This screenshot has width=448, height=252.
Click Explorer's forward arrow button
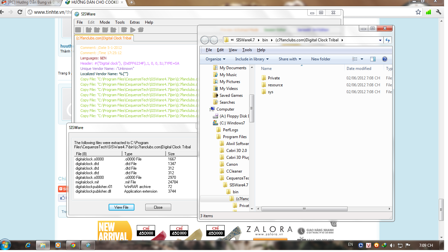(x=214, y=40)
